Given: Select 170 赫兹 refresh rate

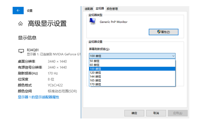Looking at the screenshot, I should [x=132, y=84].
